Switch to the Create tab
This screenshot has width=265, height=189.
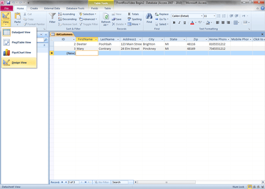tap(34, 8)
